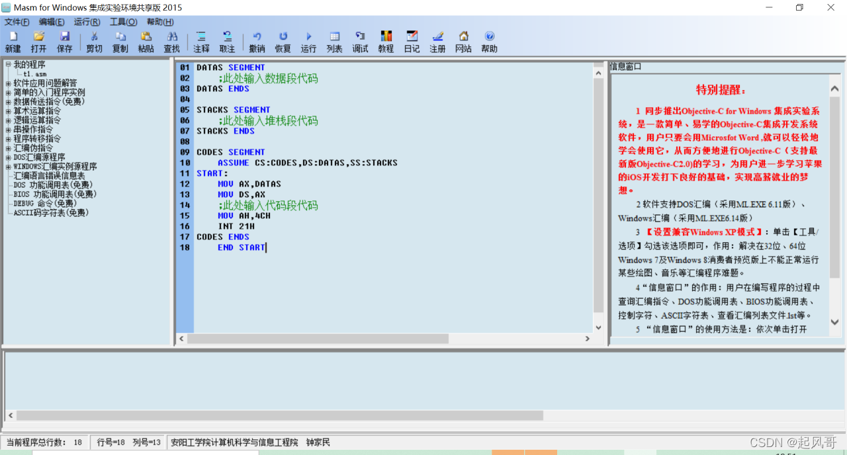Click line 10 'ASSUME CS:CODES' code
The image size is (847, 455).
(x=308, y=163)
